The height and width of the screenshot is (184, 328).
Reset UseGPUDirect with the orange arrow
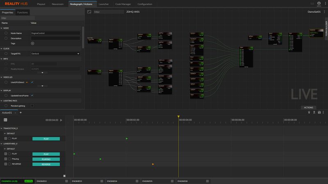27,83
